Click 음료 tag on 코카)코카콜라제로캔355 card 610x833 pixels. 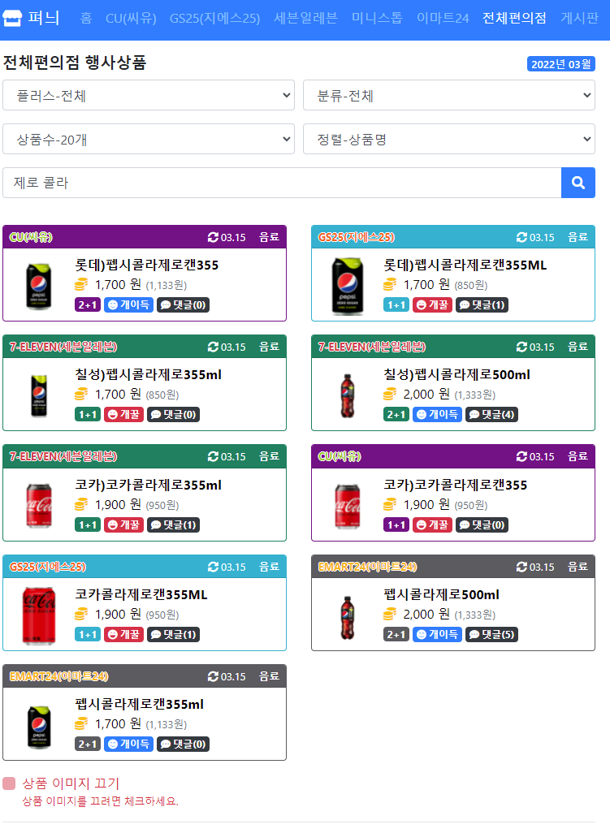pyautogui.click(x=578, y=456)
